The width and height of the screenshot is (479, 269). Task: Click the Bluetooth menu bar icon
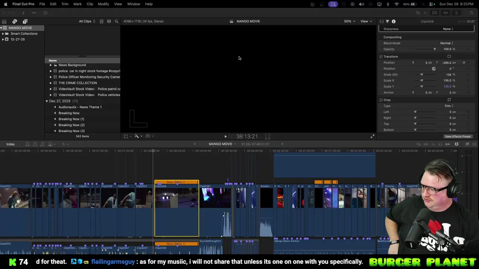point(388,4)
